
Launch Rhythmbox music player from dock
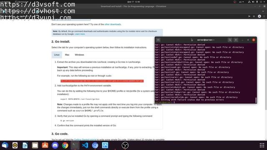[15, 145]
